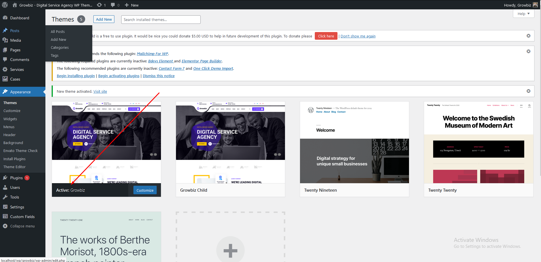The width and height of the screenshot is (541, 262).
Task: Open Theme Editor submenu item
Action: 14,167
